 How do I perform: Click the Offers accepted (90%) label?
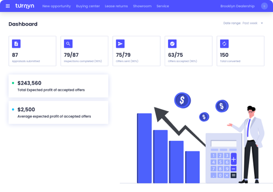point(183,61)
